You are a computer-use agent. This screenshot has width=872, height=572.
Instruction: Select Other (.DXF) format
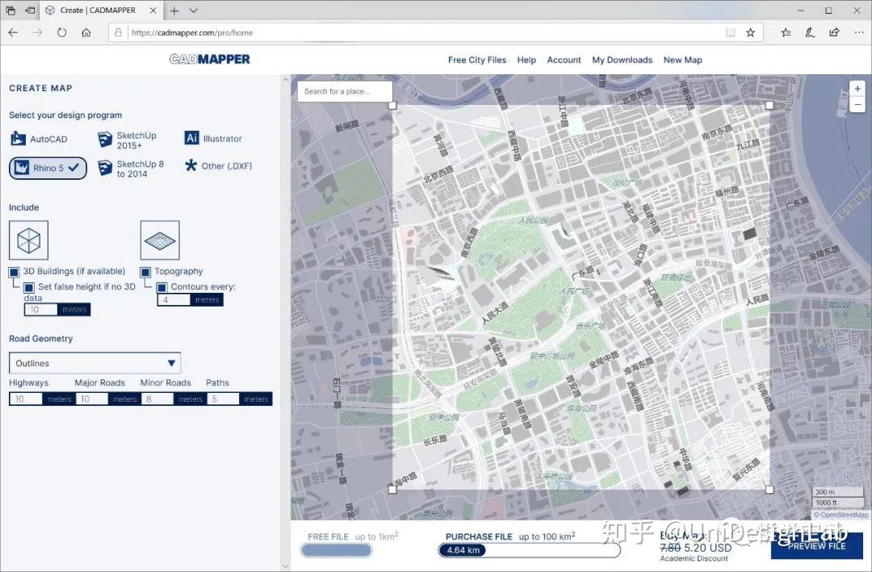coord(219,165)
